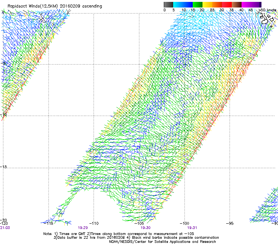The height and width of the screenshot is (244, 278).
Task: Click the purple '19:29' time stamp
Action: click(83, 228)
